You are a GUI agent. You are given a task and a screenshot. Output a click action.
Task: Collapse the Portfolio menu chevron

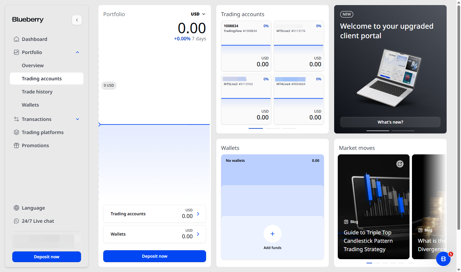click(x=77, y=52)
